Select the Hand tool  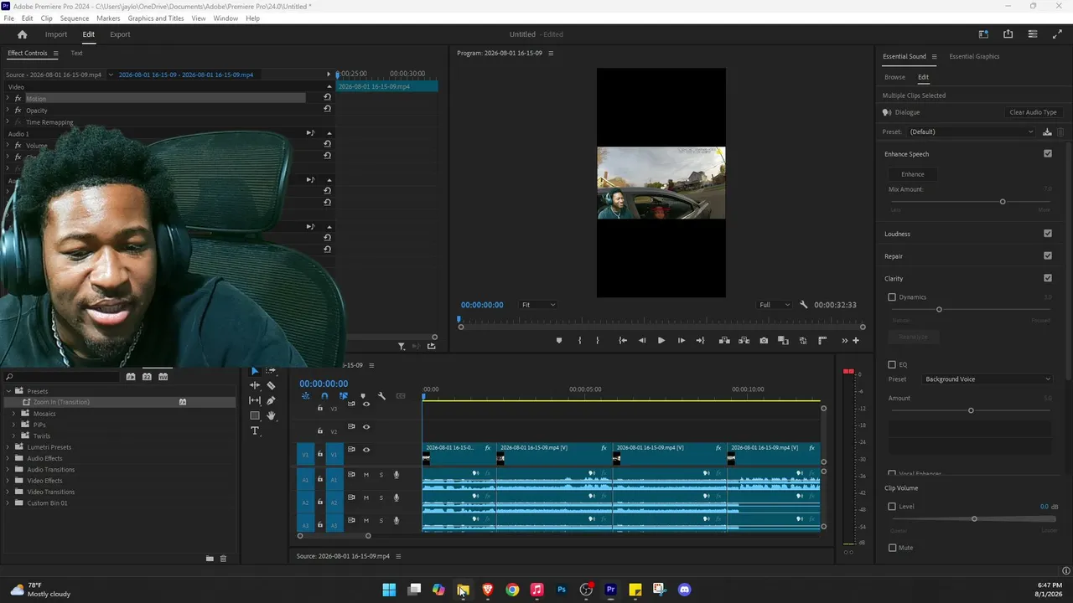(x=271, y=415)
